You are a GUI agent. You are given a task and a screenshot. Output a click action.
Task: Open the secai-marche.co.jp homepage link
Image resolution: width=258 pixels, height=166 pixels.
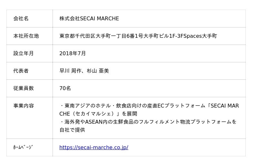pos(94,148)
